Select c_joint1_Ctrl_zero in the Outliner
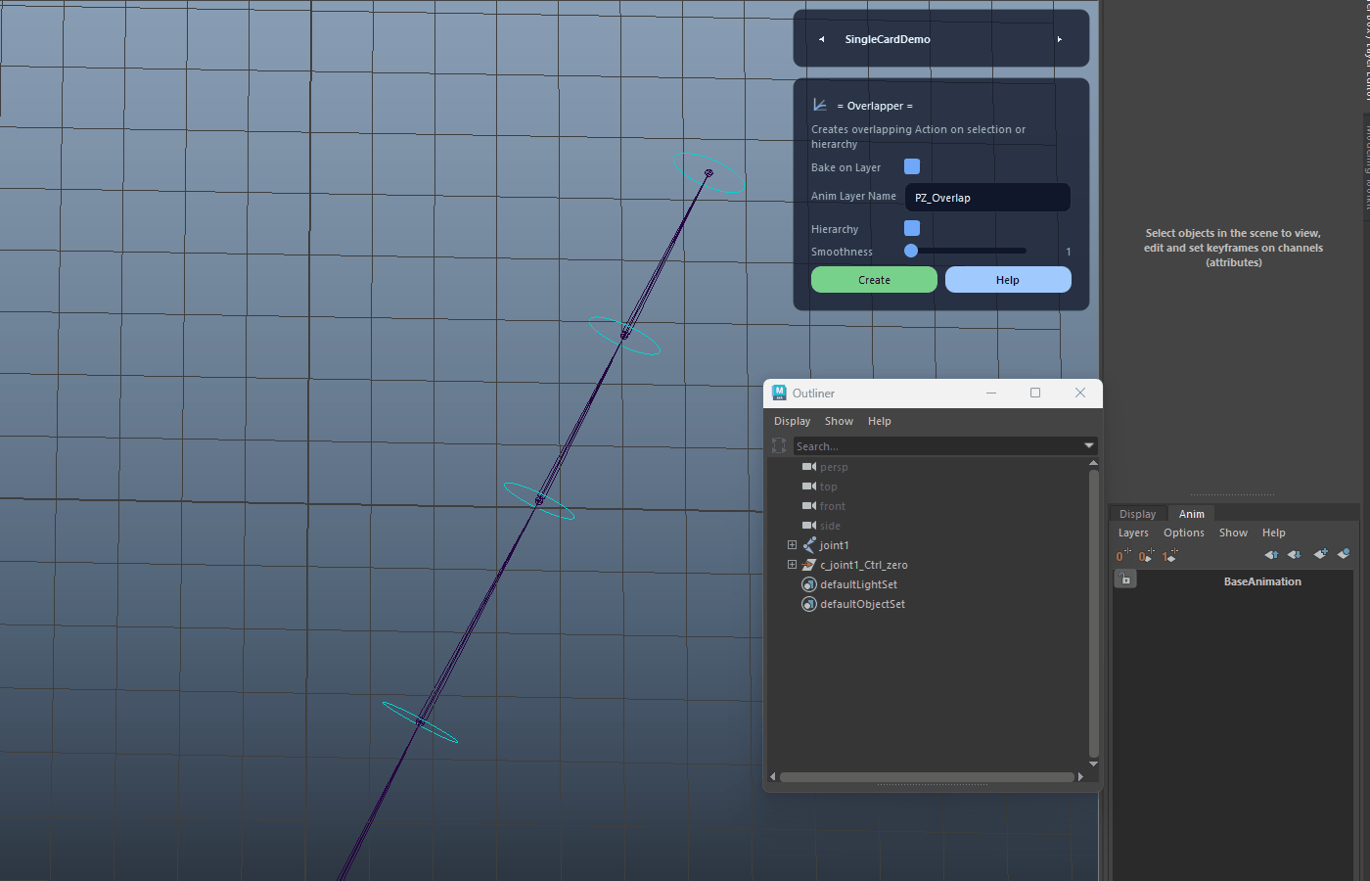This screenshot has width=1370, height=881. pos(864,565)
